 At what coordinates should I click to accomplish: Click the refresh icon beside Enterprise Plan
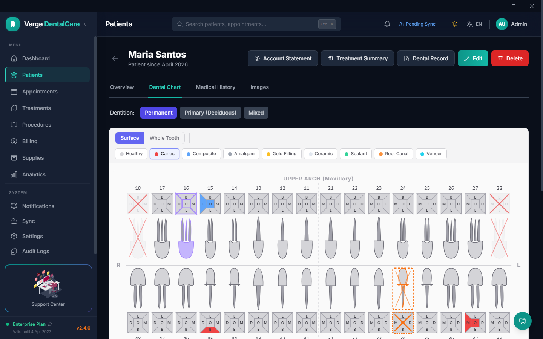(50, 324)
